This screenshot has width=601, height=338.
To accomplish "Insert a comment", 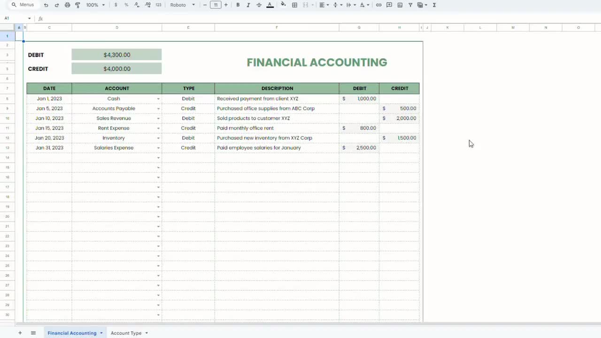I will point(389,5).
